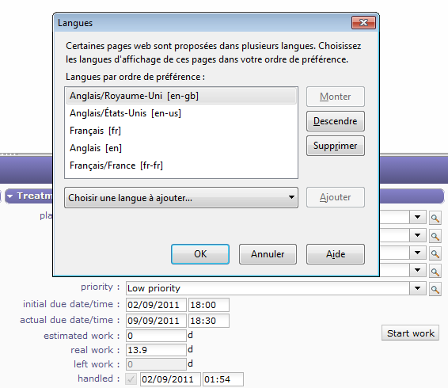Click the estimated work input field
Screen dimensions: 448x388
point(156,336)
